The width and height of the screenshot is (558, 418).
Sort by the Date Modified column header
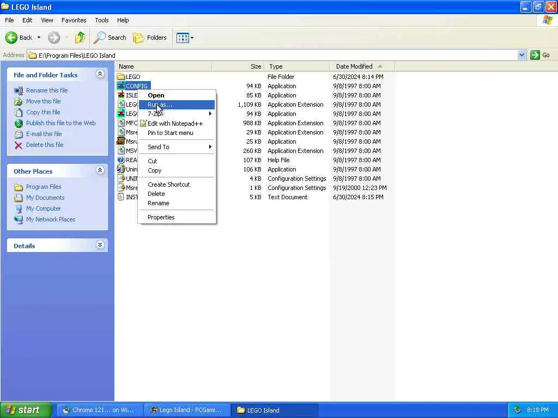pos(362,66)
